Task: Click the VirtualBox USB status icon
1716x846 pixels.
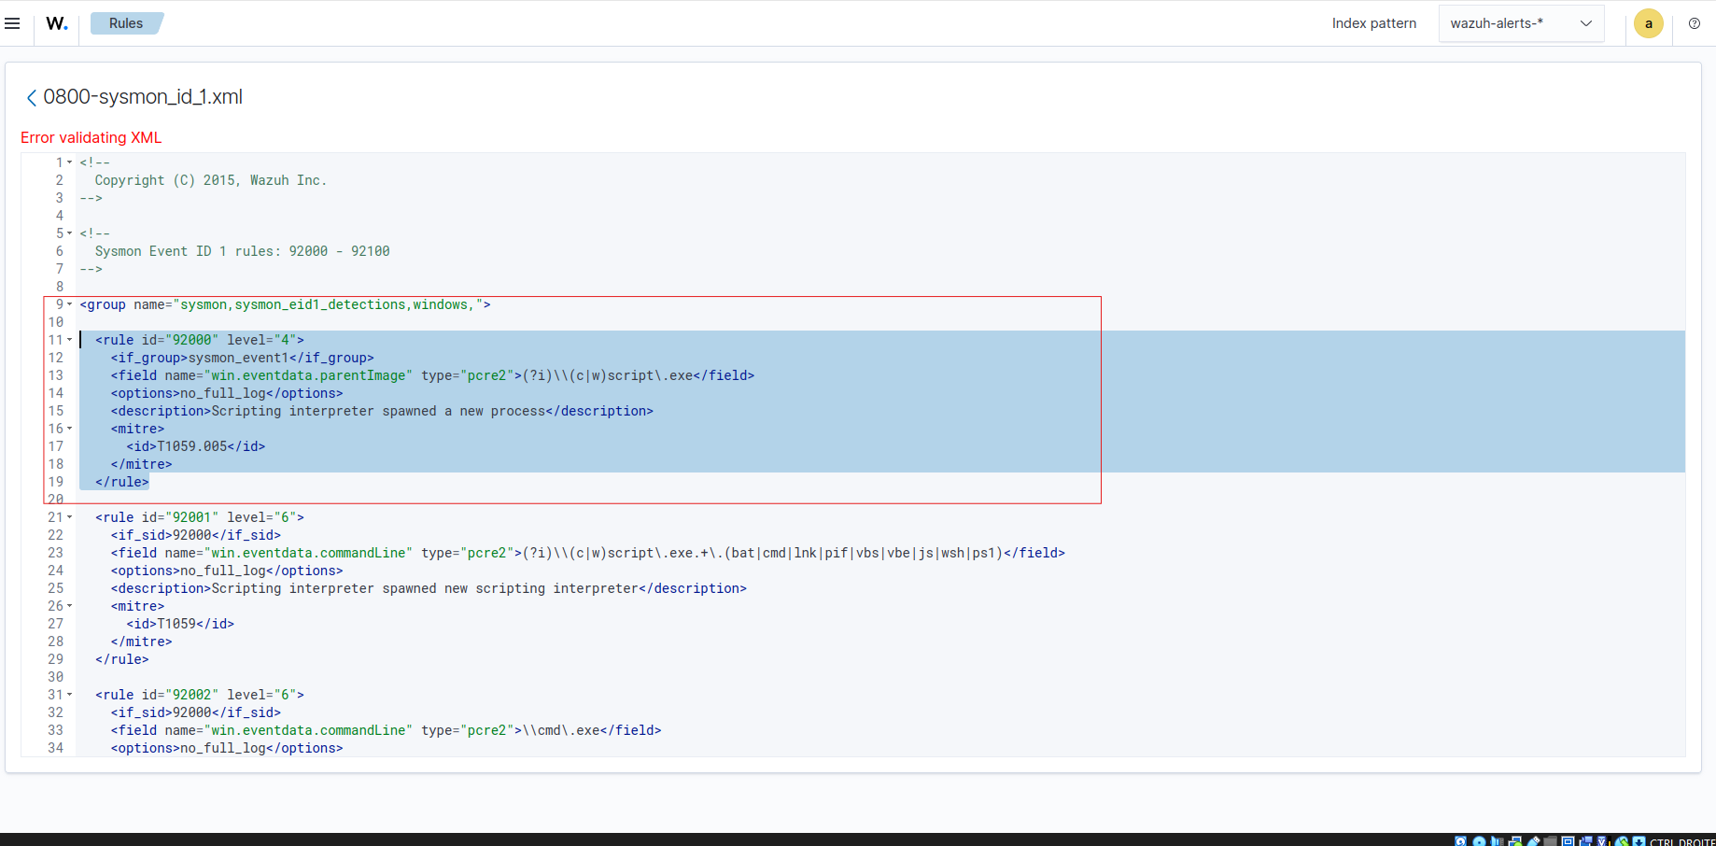Action: coord(1534,841)
